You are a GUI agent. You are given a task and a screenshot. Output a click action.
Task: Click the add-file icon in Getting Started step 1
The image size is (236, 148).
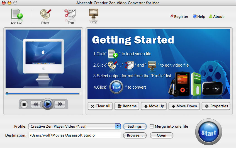pos(113,54)
